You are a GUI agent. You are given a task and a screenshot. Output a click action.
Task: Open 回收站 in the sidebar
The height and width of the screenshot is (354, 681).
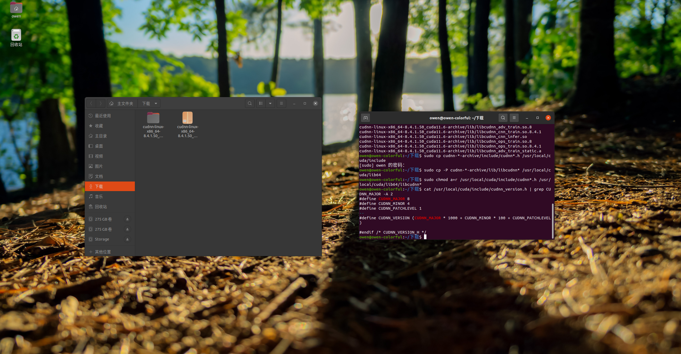click(x=101, y=207)
